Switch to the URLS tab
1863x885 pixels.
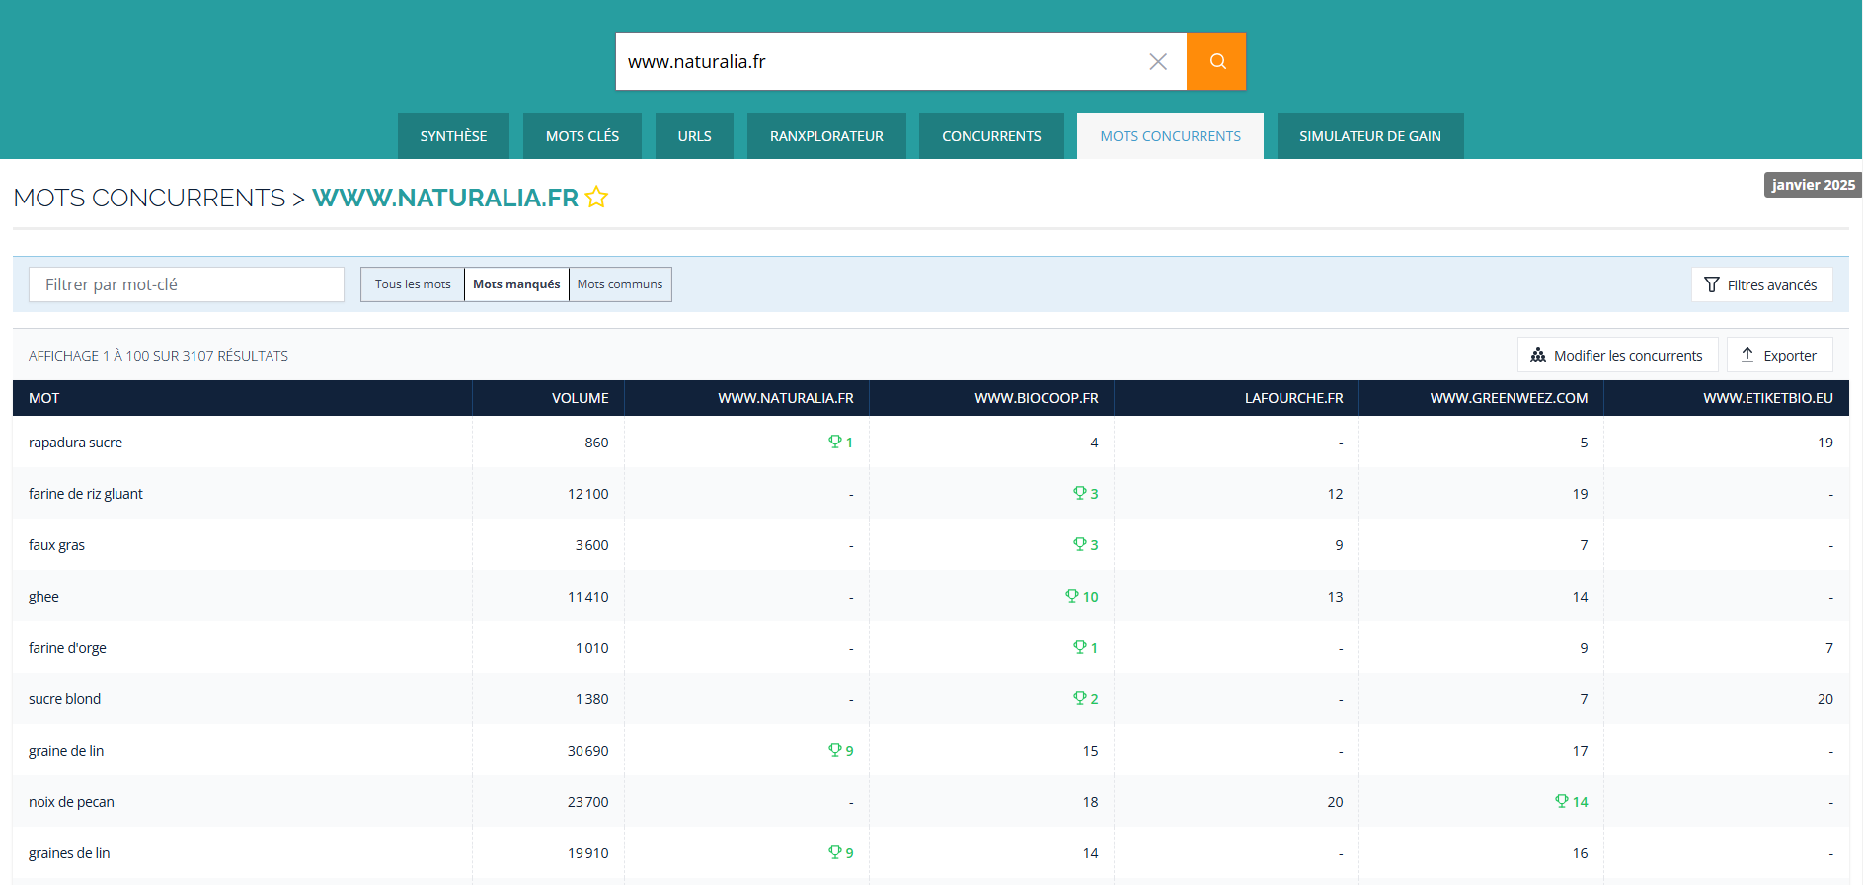(x=694, y=136)
